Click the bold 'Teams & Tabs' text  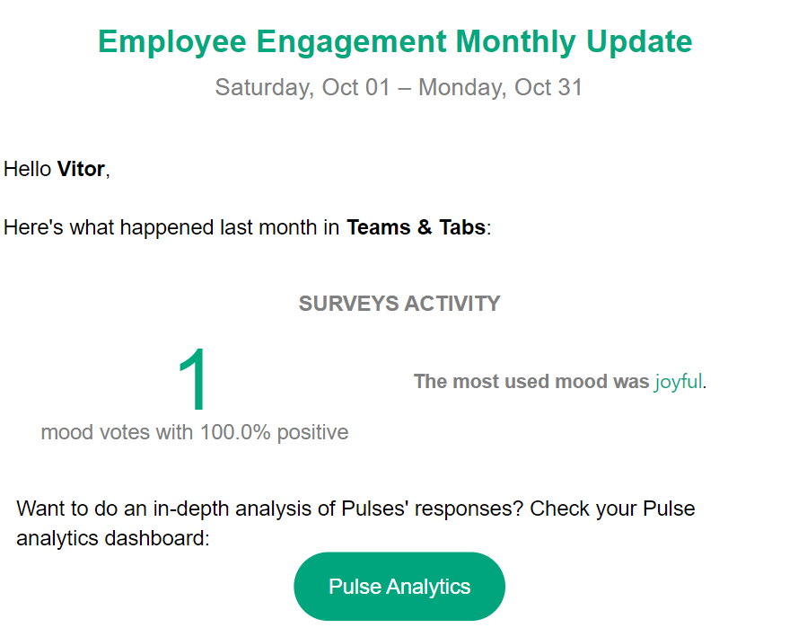click(x=416, y=227)
